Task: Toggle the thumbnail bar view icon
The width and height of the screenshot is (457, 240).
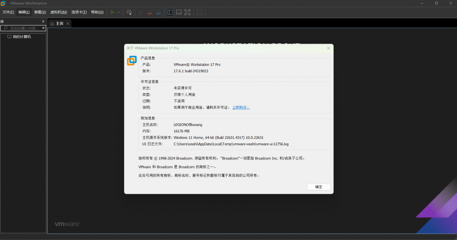Action: point(179,12)
